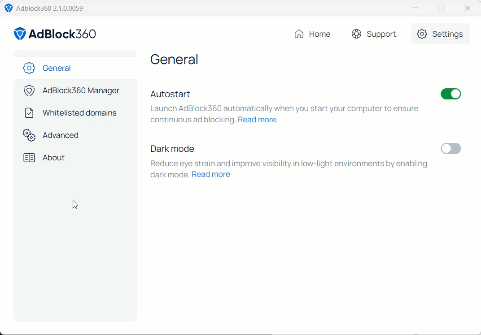Viewport: 481px width, 335px height.
Task: Click the AdBlock360 Manager shield icon
Action: click(x=29, y=90)
